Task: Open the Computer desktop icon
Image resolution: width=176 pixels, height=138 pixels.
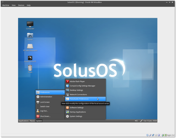Action: point(30,24)
